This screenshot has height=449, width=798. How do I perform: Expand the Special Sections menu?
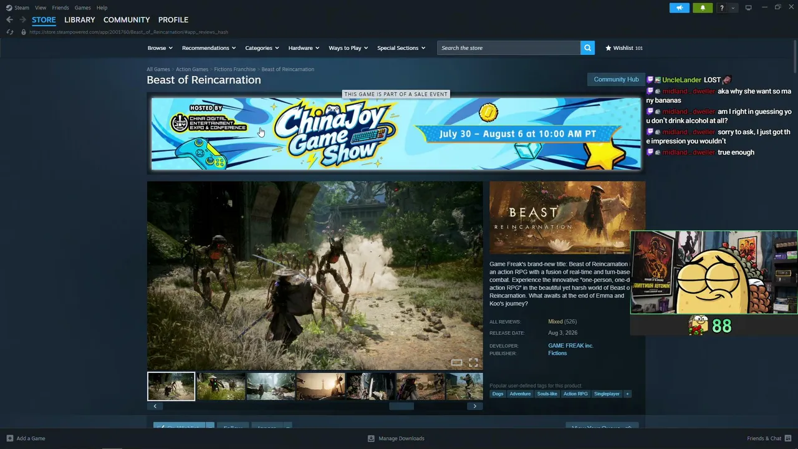[x=401, y=48]
